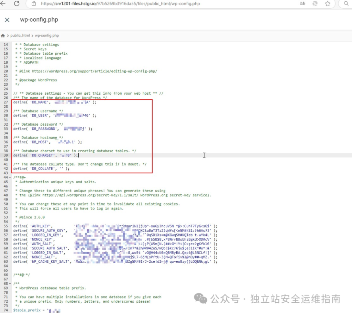352x313 pixels.
Task: Click the site info lock icon
Action: [34, 3]
